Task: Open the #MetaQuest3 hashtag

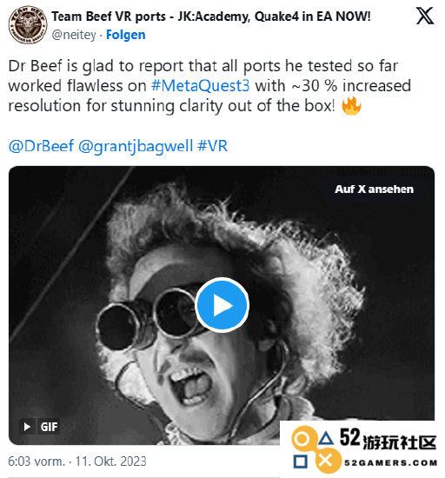Action: (200, 86)
